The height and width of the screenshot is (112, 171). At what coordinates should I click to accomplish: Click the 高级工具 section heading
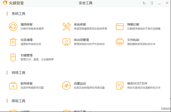(19, 101)
